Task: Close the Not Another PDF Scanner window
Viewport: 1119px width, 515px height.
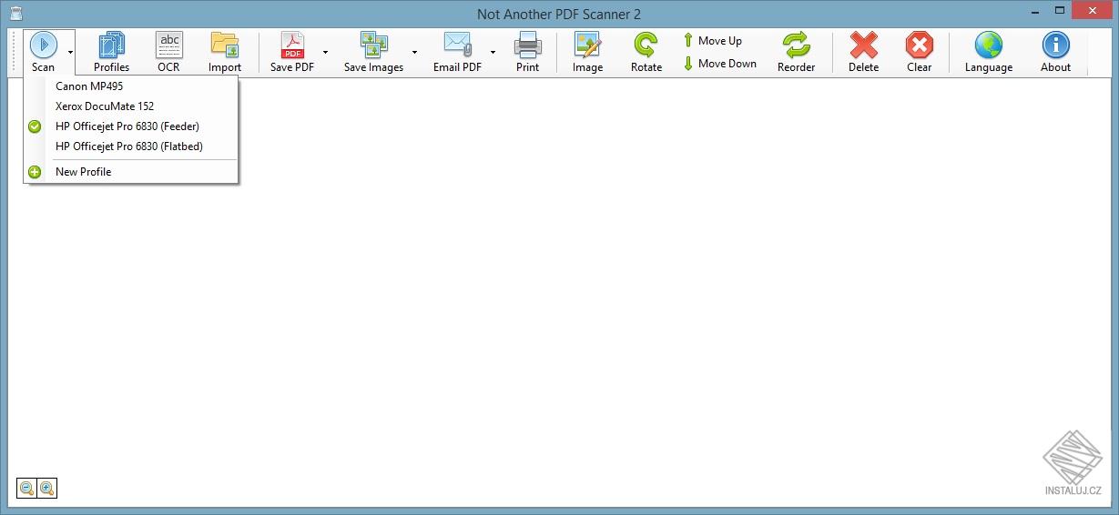Action: [1094, 11]
